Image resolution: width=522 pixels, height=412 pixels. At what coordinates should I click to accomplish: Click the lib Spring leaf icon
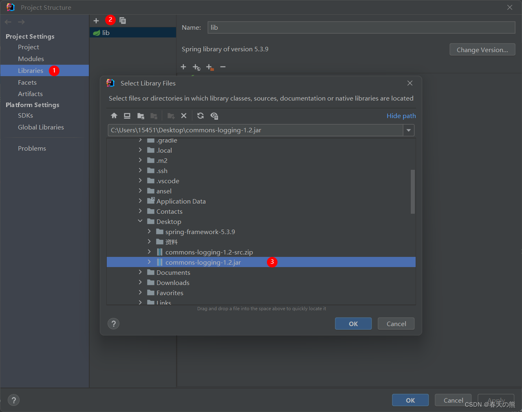[x=97, y=33]
